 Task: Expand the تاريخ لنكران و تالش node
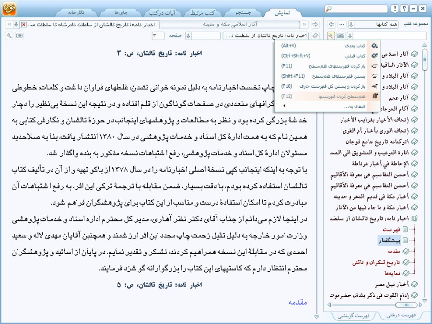(x=406, y=262)
